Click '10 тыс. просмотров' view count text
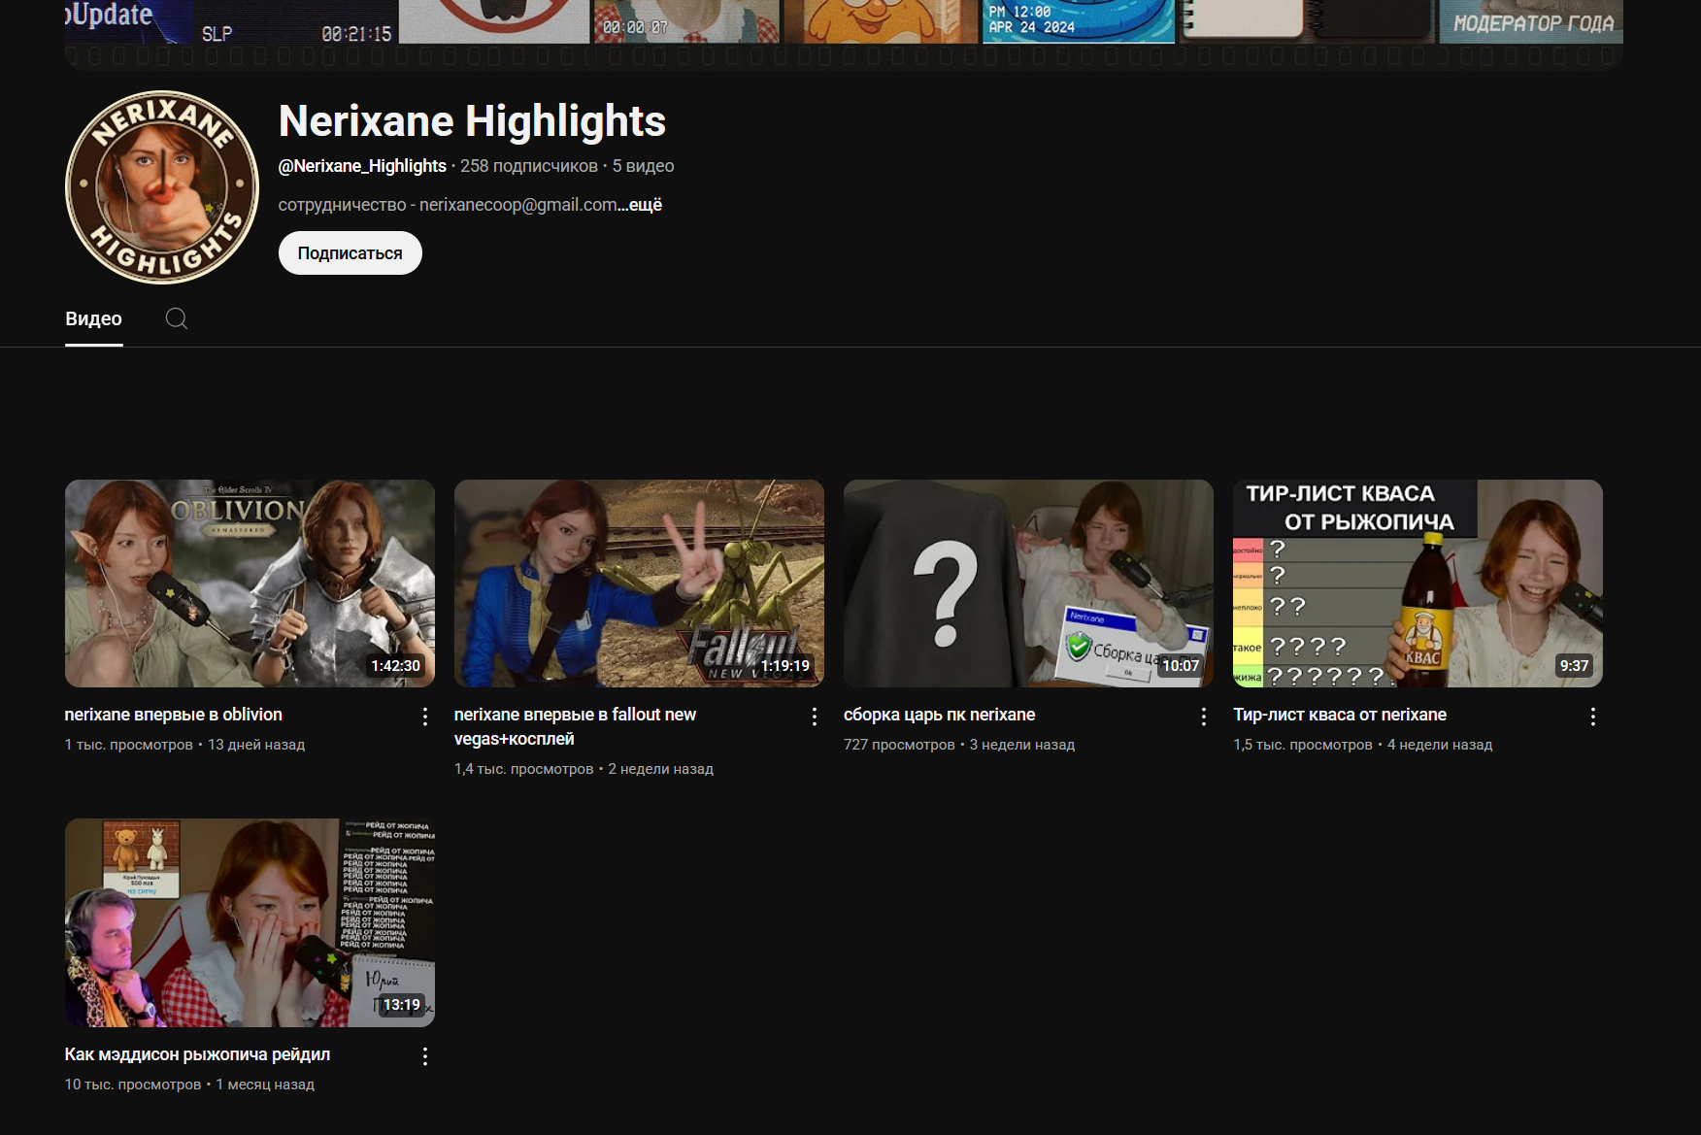Screen dimensions: 1701x1135 click(x=133, y=1085)
